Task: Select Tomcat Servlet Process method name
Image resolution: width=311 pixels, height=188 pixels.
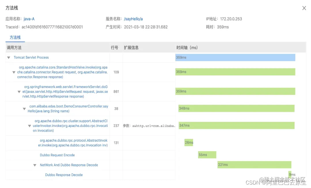Action: [x=31, y=58]
